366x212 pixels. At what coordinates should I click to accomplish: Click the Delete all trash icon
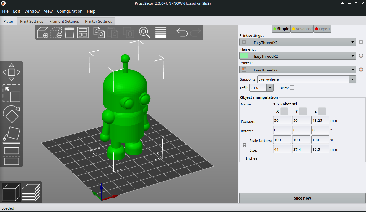[69, 32]
